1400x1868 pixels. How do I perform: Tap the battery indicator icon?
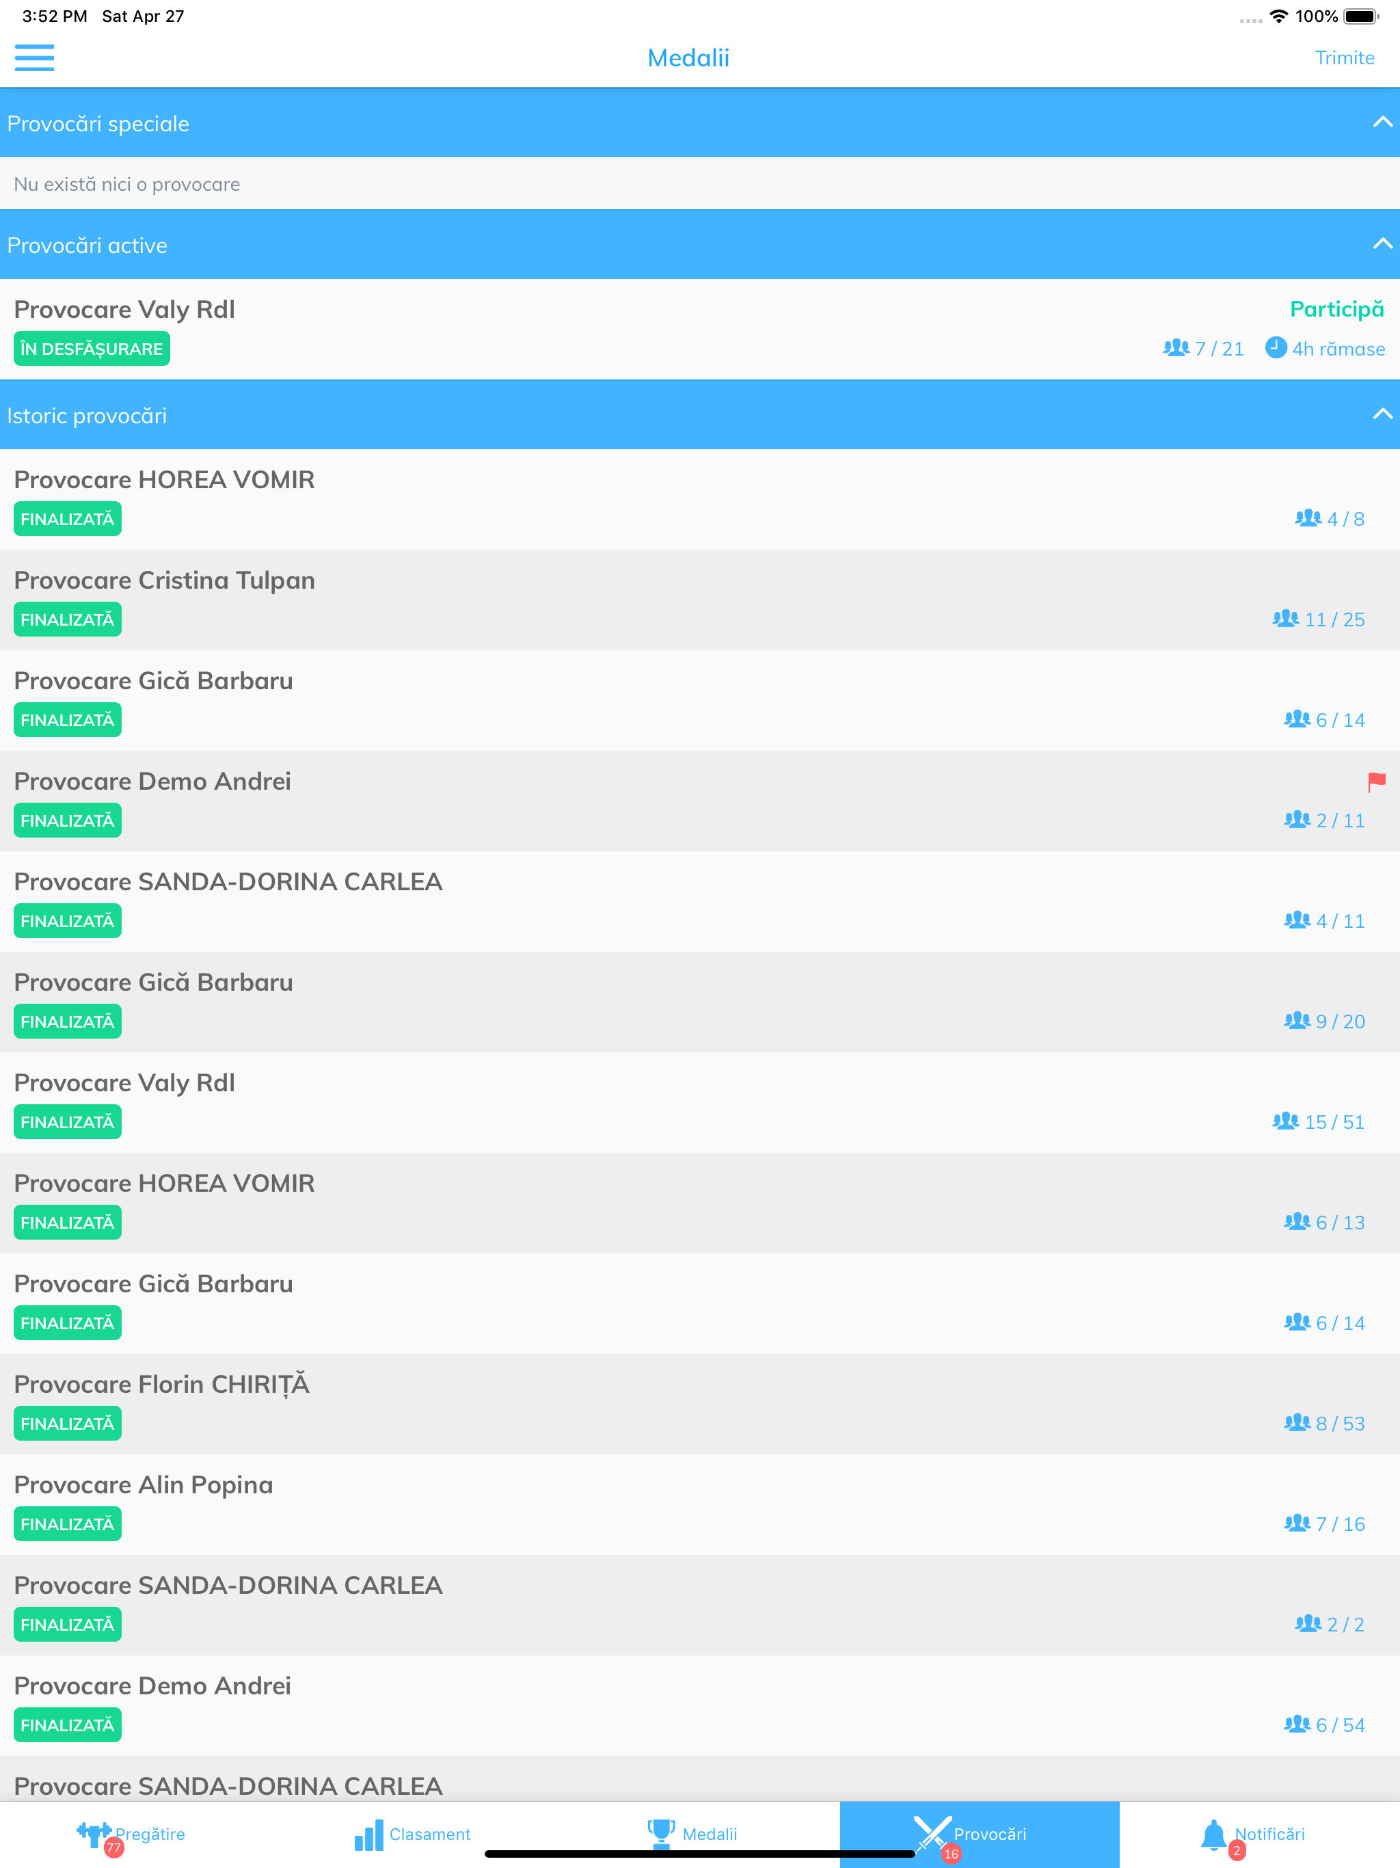point(1361,16)
